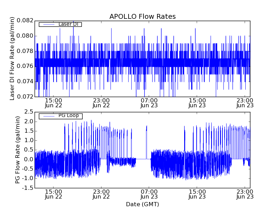Click the 2.5 tick on PG flow axis

(x=29, y=112)
